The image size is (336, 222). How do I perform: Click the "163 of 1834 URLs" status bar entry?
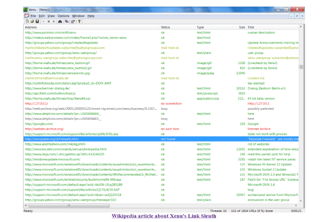[252, 211]
